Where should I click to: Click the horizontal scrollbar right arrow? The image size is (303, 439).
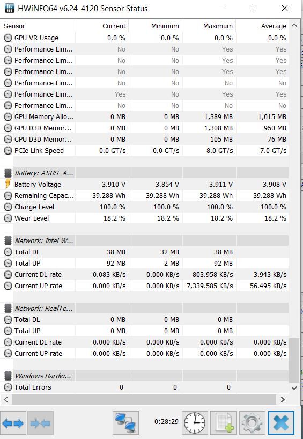(x=283, y=399)
